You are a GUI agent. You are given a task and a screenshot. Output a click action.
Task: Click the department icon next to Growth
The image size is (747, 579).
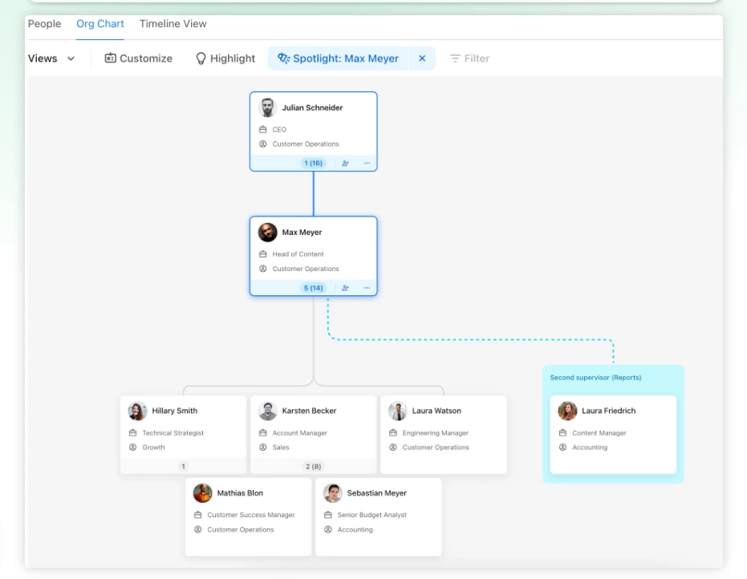[x=133, y=447]
